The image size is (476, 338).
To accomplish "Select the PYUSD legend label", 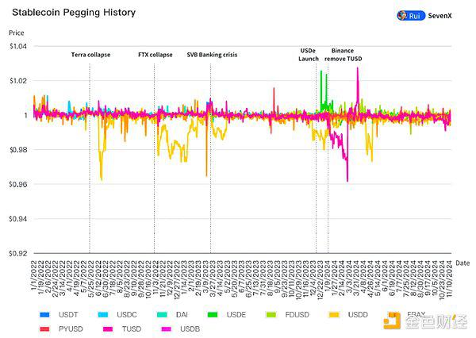I will point(71,329).
